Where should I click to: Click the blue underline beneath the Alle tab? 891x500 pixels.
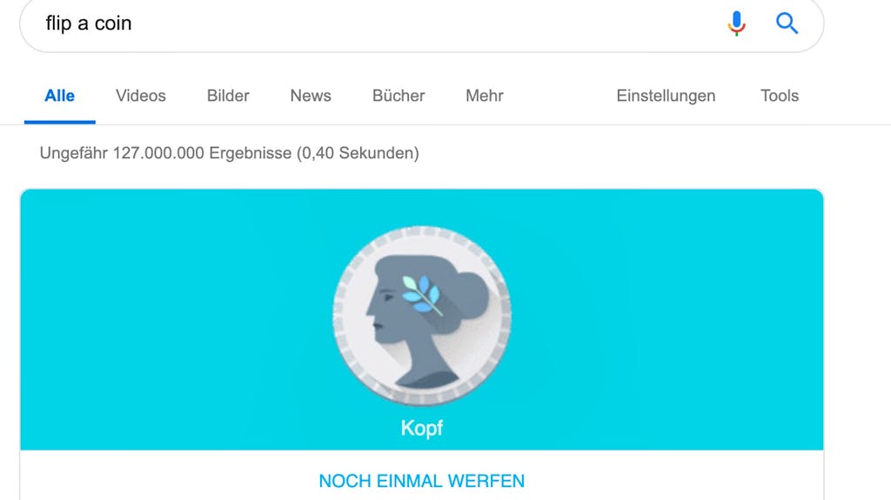(60, 122)
